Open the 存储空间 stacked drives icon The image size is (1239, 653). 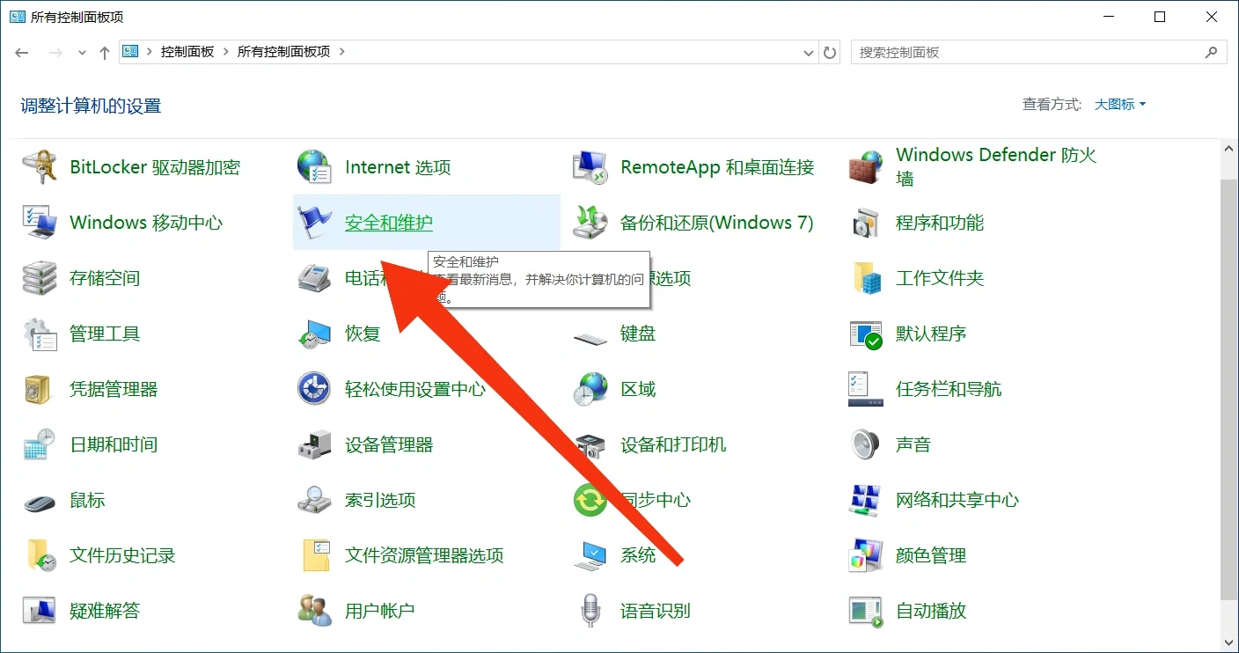[x=40, y=278]
